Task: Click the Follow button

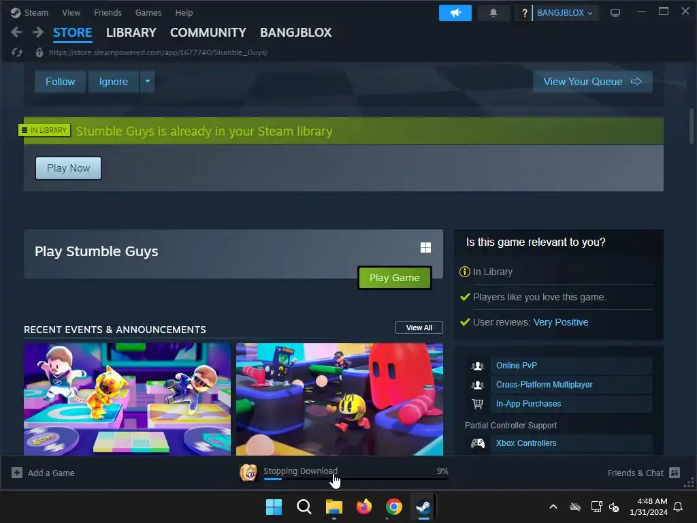Action: [61, 82]
